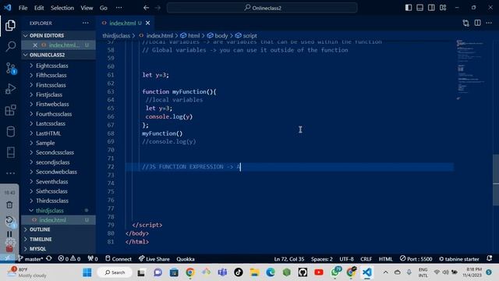Open File Explorer from taskbar
499x281 pixels.
coord(254,272)
